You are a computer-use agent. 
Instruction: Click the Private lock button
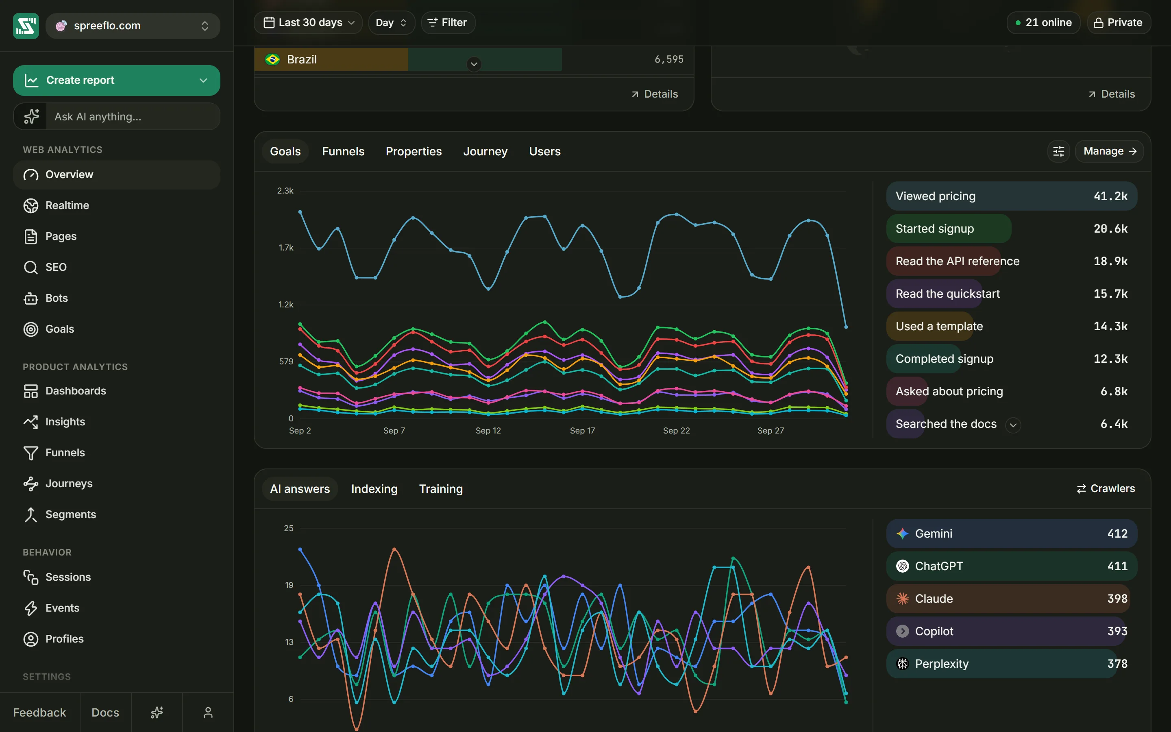pyautogui.click(x=1119, y=23)
